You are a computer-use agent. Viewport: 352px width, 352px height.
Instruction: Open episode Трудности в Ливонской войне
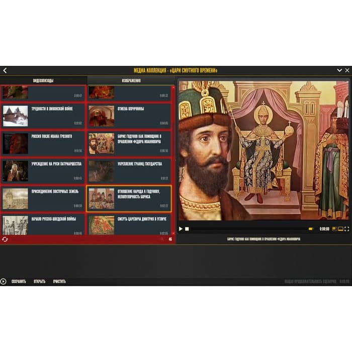pos(43,116)
